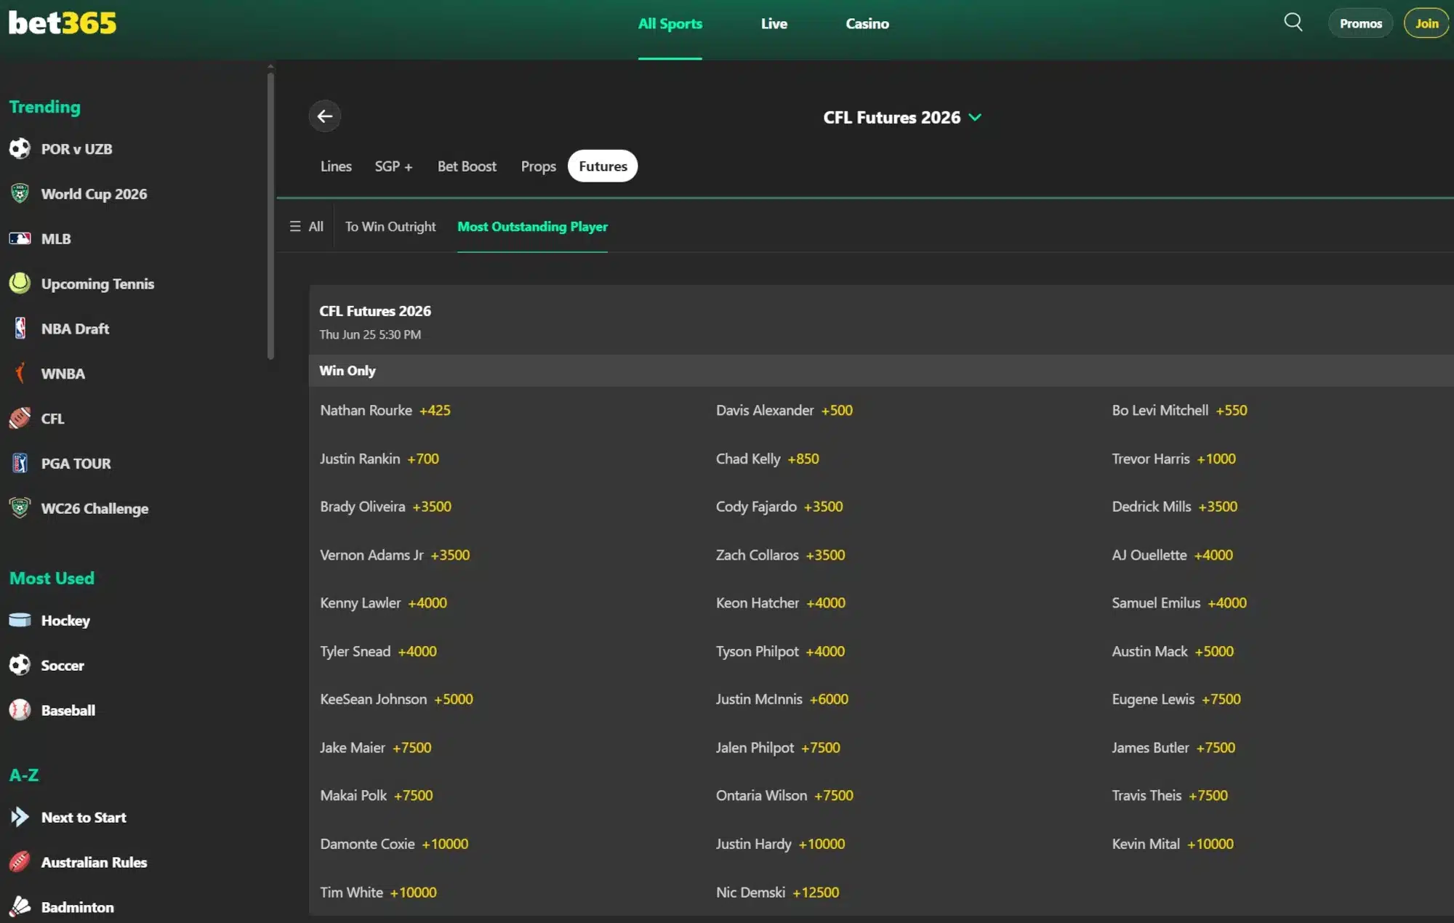The width and height of the screenshot is (1454, 923).
Task: Open the search magnifier icon
Action: [x=1293, y=23]
